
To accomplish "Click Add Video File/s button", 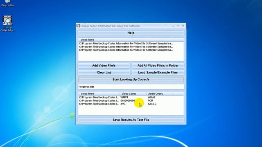I will tap(104, 66).
